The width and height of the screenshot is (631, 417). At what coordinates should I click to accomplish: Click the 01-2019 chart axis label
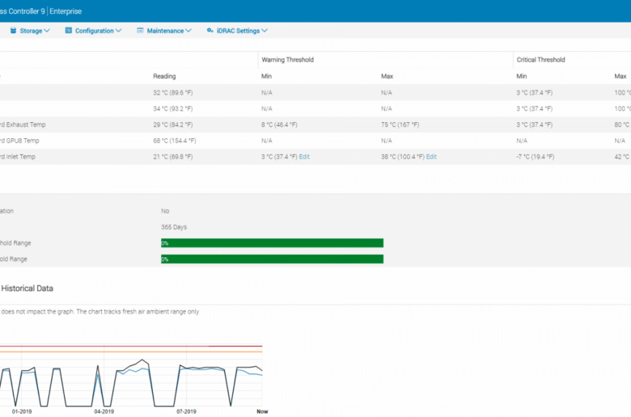point(22,411)
